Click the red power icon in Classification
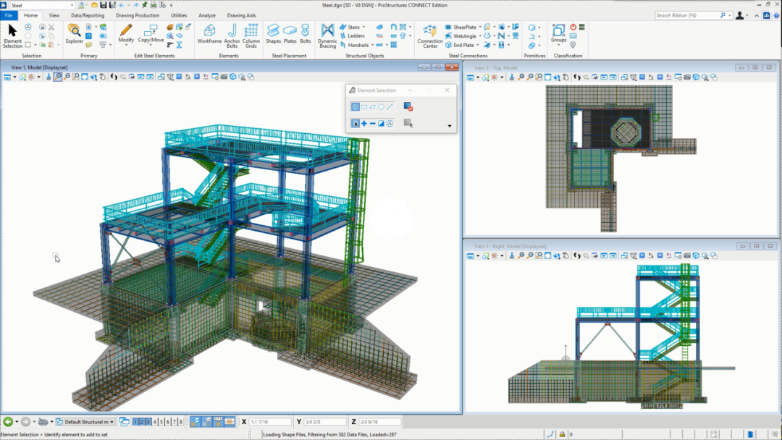The image size is (782, 440). [573, 27]
